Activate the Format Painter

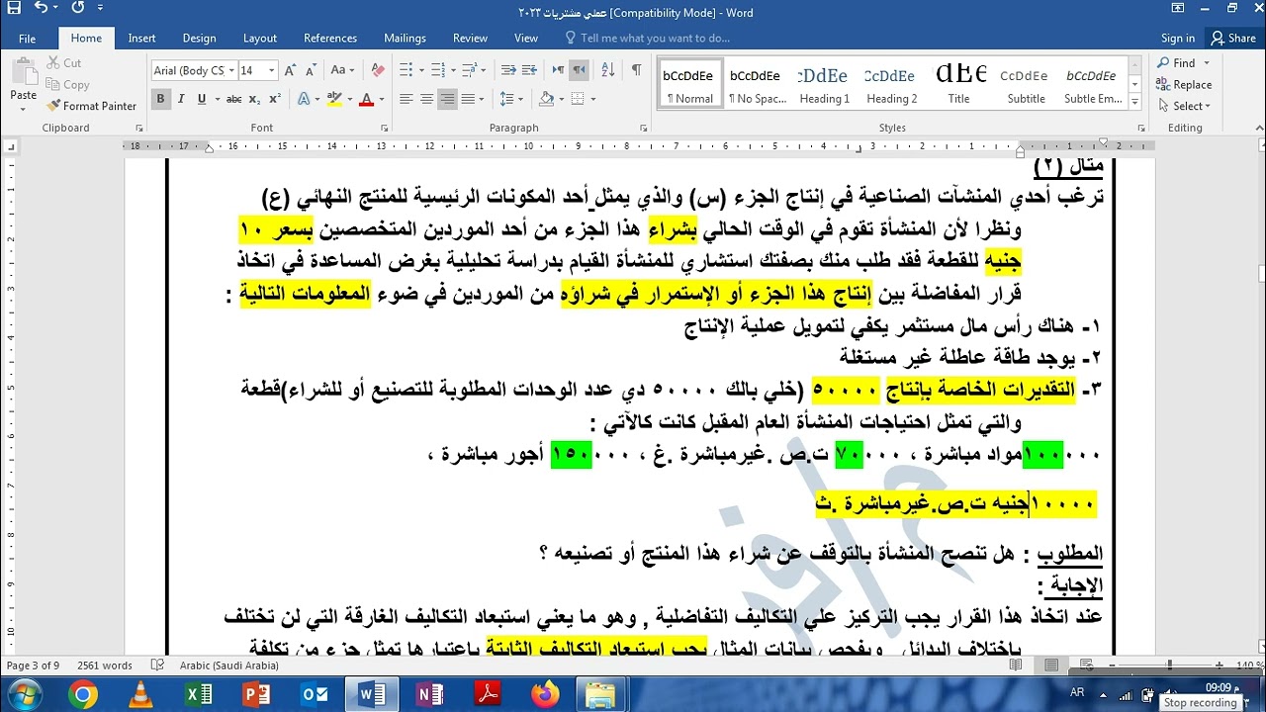click(x=91, y=106)
